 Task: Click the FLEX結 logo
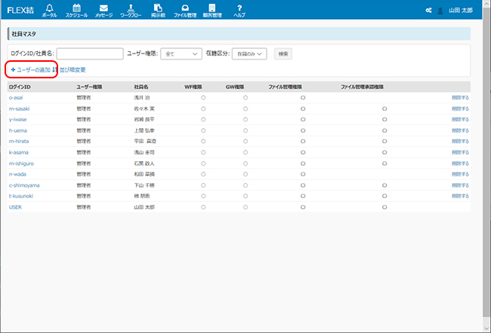20,11
